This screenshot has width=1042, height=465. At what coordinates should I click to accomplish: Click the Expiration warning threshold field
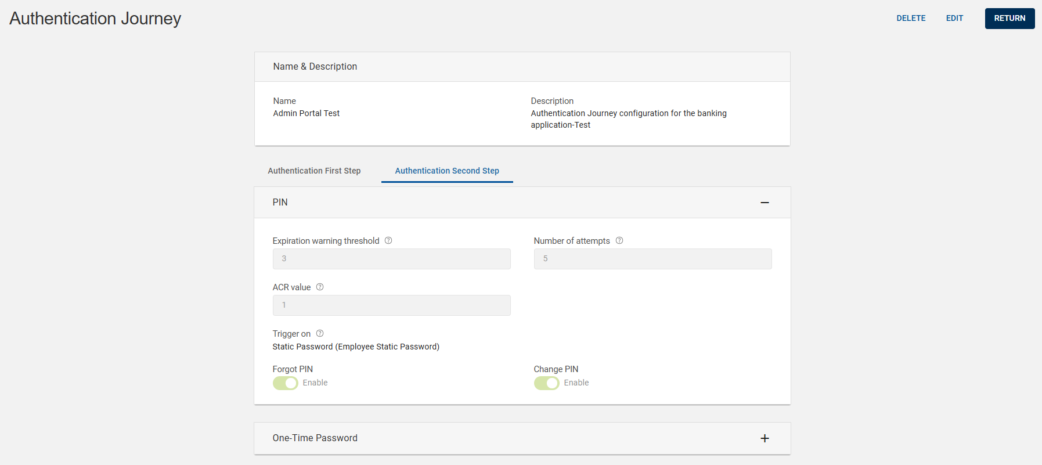(x=391, y=259)
